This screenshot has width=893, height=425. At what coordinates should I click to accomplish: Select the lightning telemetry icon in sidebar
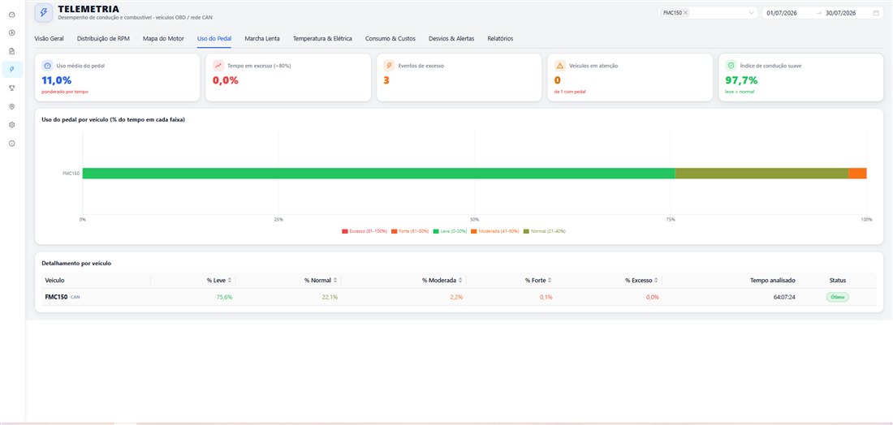12,70
